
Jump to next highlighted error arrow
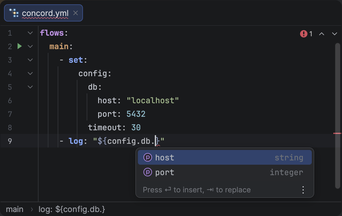coord(334,34)
